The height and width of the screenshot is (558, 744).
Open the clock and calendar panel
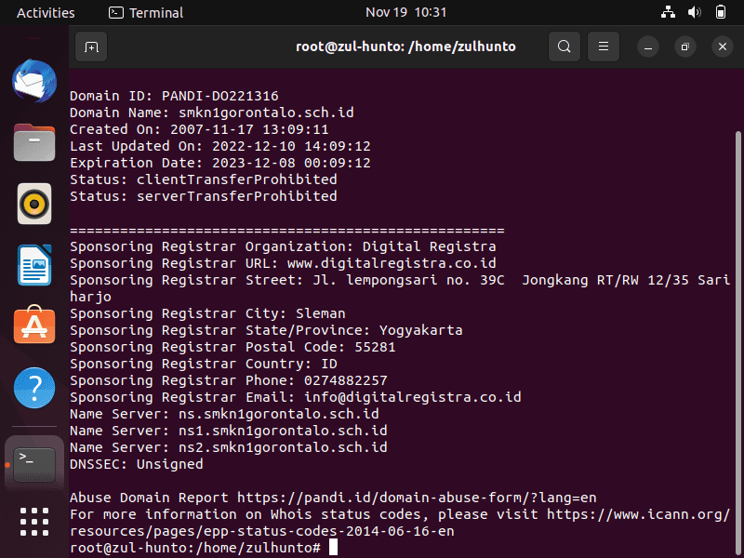pyautogui.click(x=406, y=12)
